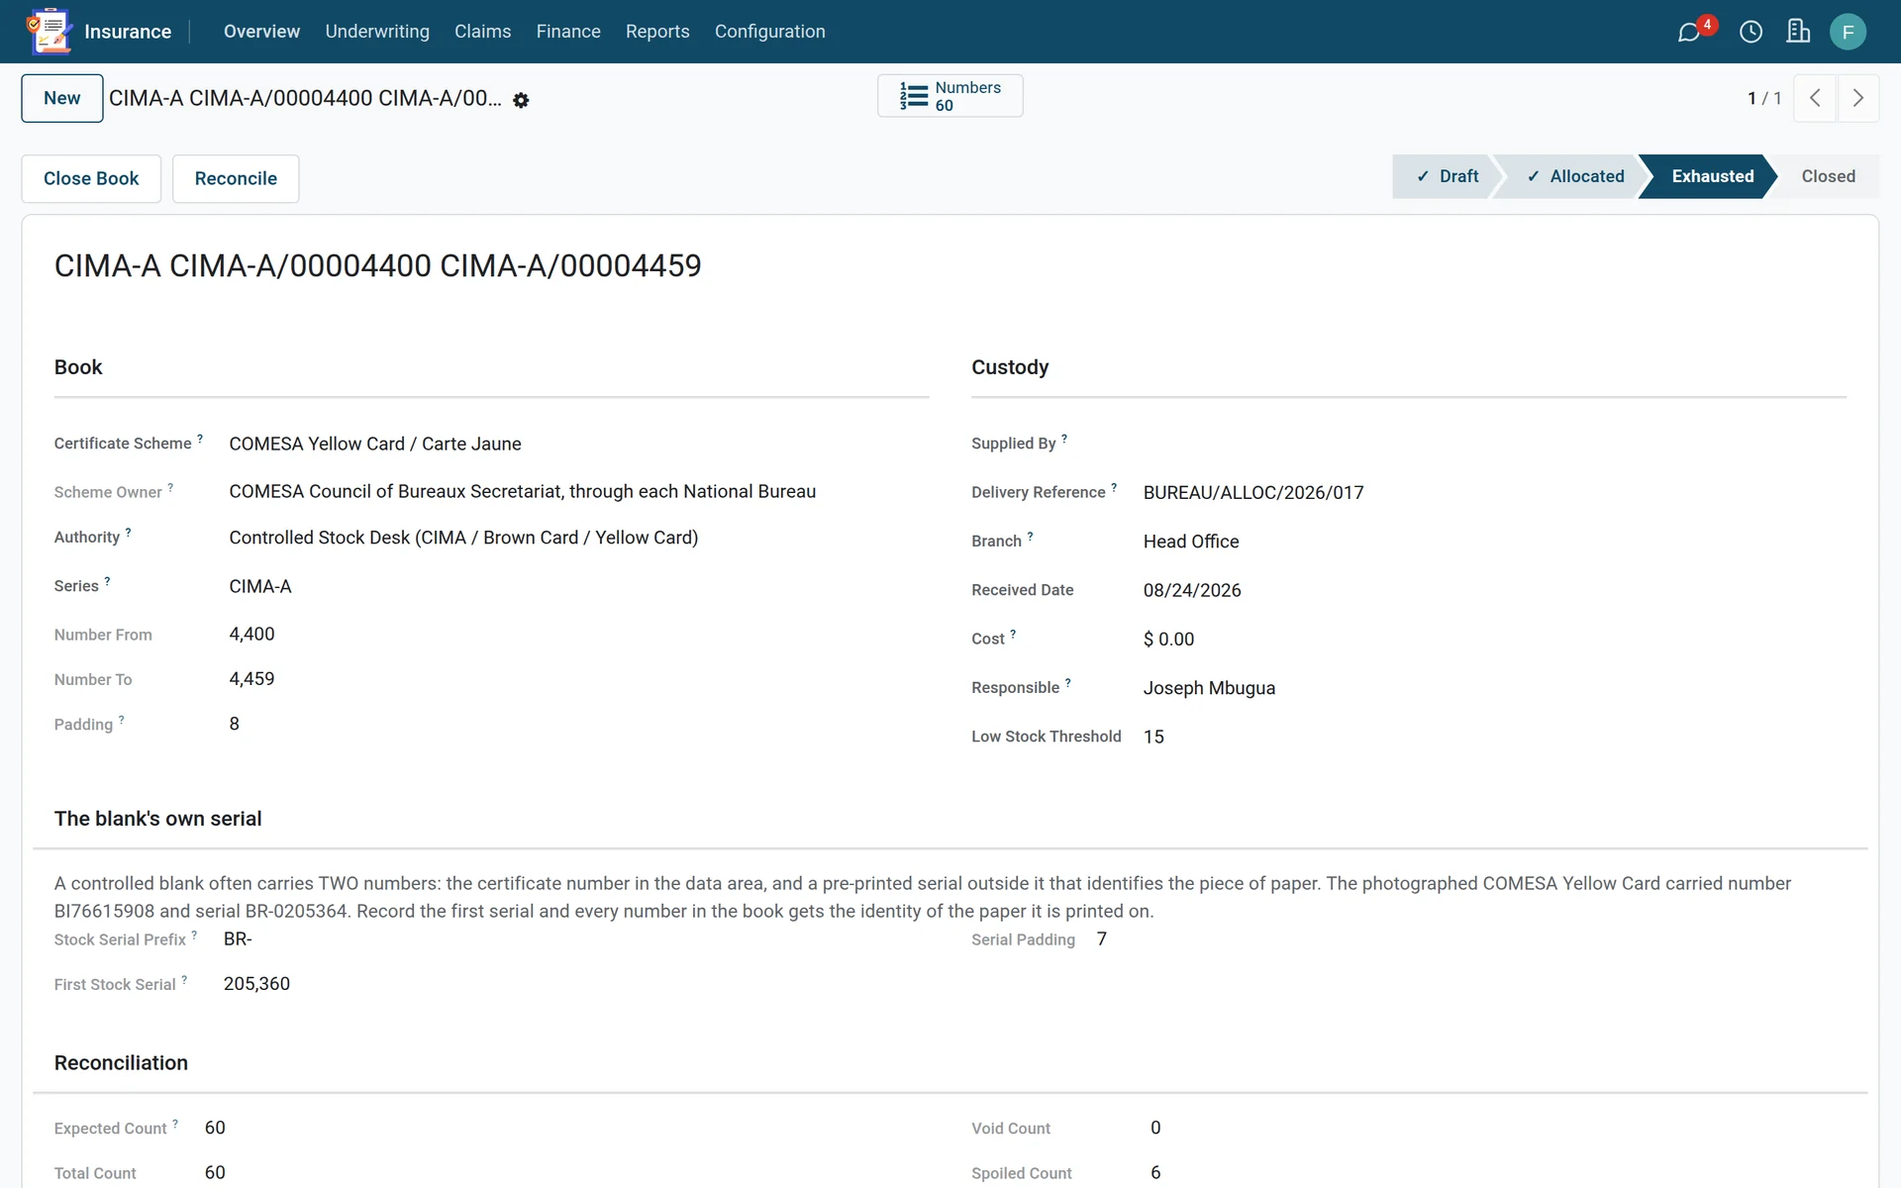Open the Certificate Scheme COMESA Yellow Card field
Screen dimensions: 1901x1188
577,444
